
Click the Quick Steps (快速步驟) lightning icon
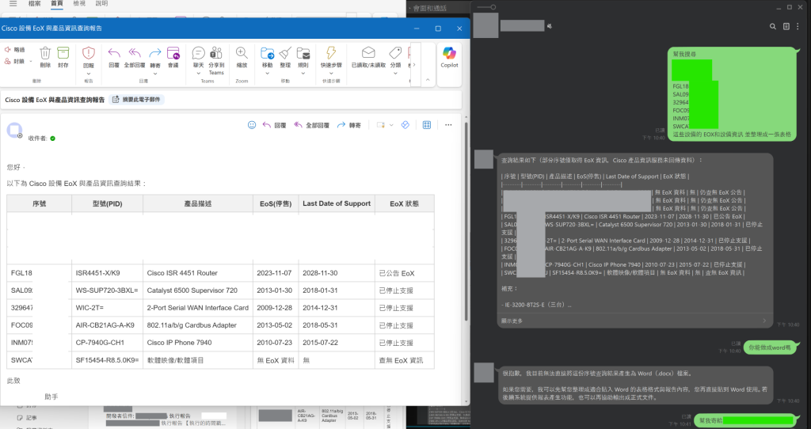point(331,53)
